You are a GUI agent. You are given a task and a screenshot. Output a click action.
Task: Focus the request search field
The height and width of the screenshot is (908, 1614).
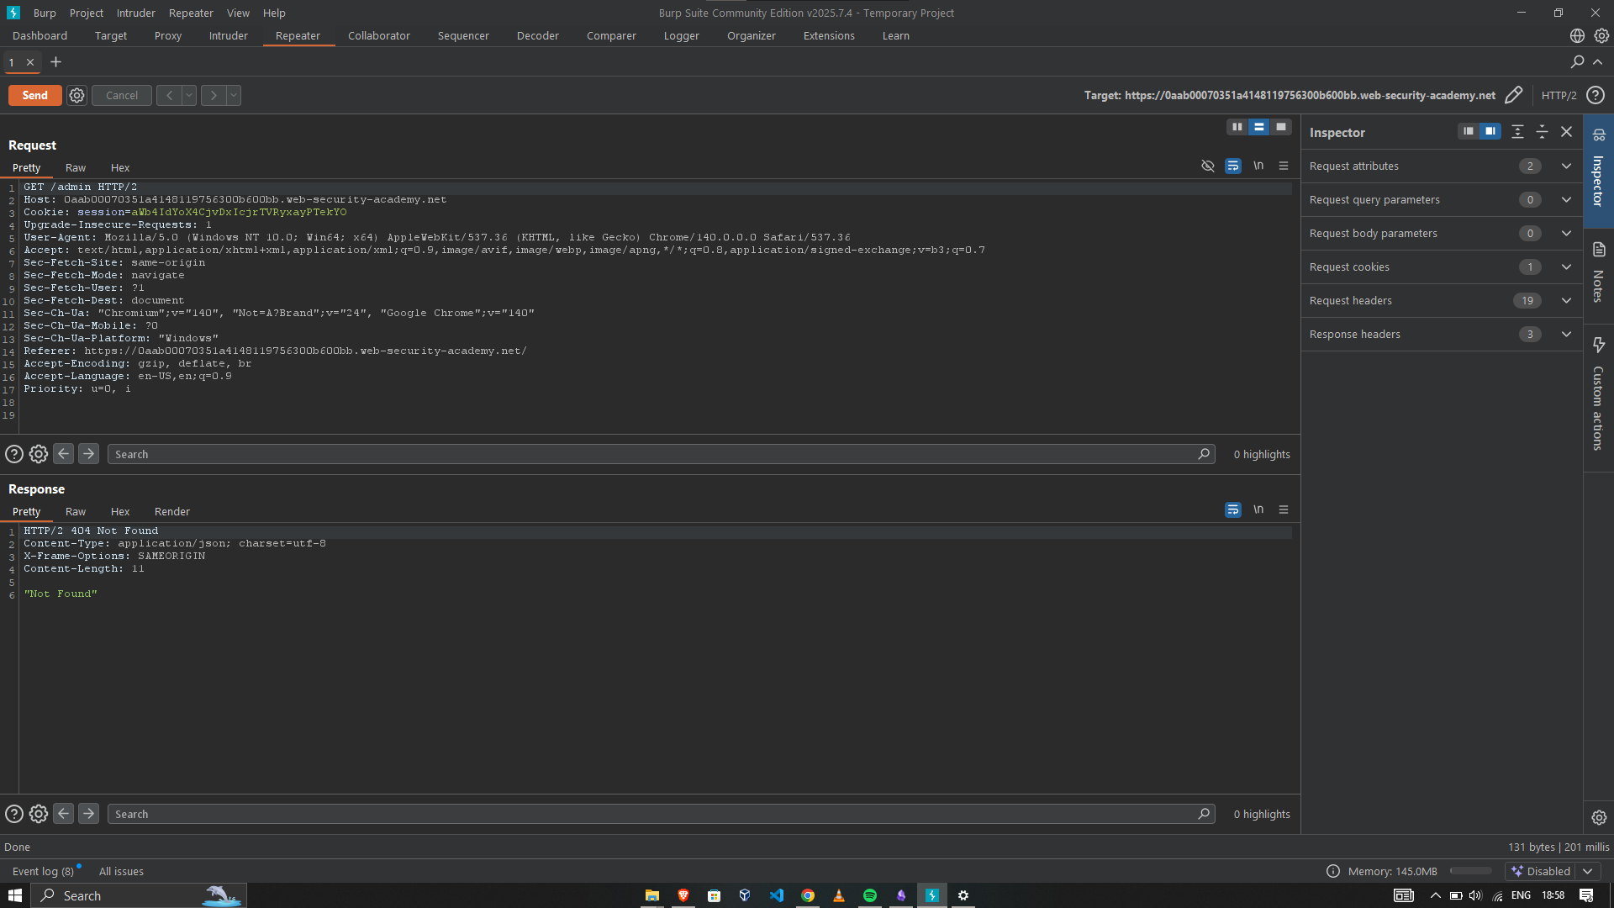pyautogui.click(x=661, y=455)
